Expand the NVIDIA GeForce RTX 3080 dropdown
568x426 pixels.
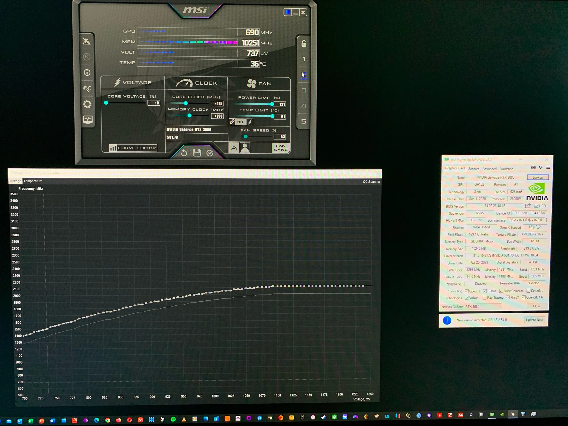click(x=499, y=306)
